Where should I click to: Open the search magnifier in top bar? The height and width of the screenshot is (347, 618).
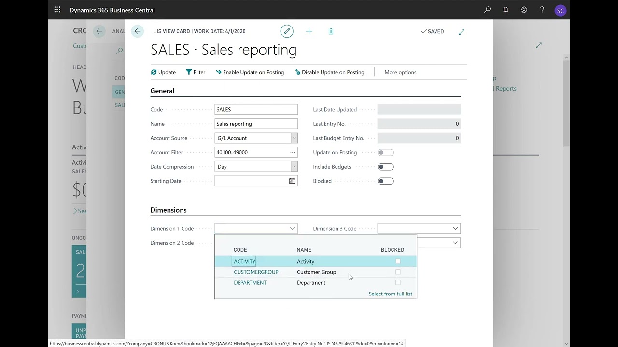(x=488, y=10)
